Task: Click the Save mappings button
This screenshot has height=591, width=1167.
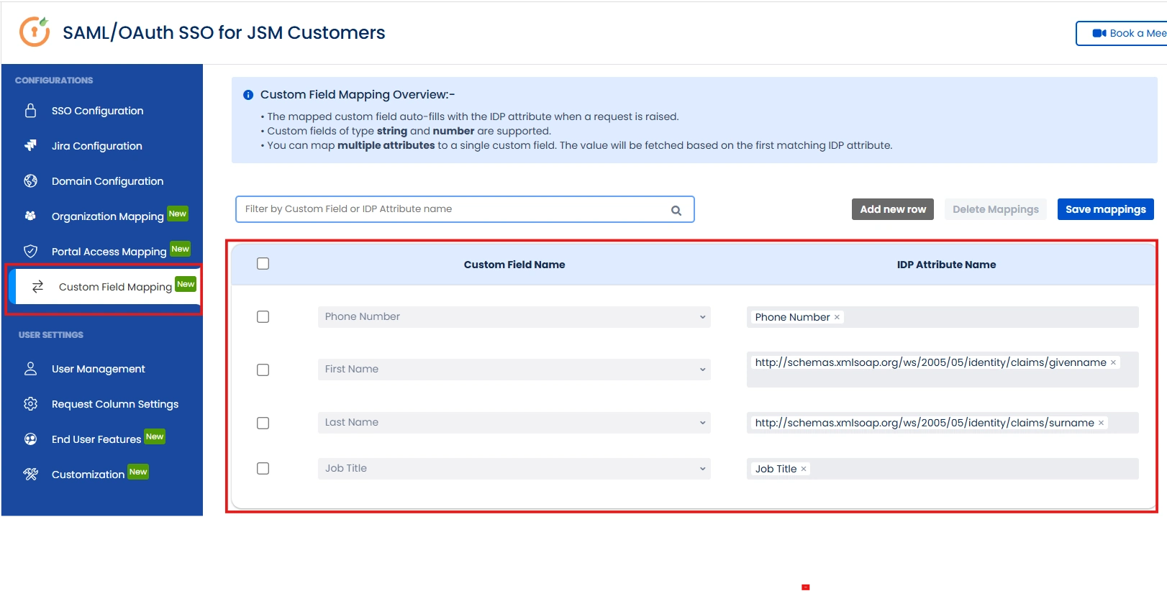Action: (1106, 209)
